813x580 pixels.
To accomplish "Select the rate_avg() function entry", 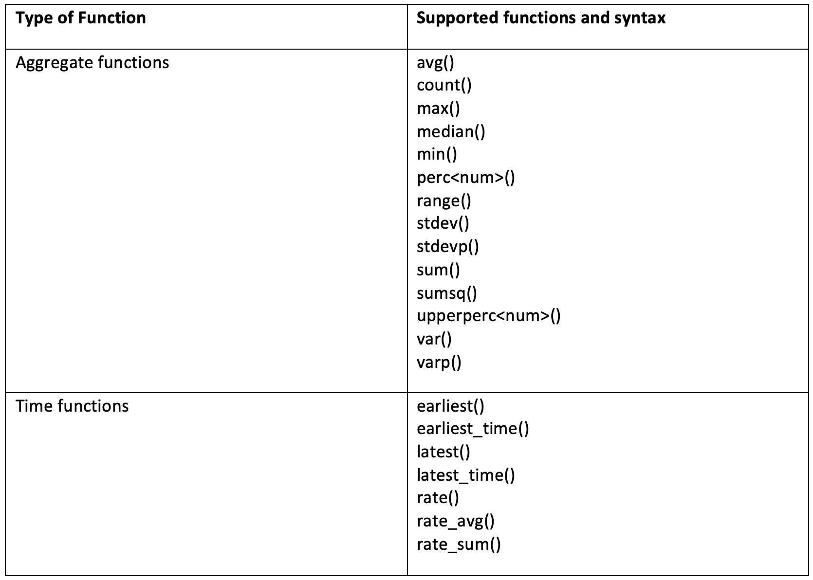I will 456,521.
